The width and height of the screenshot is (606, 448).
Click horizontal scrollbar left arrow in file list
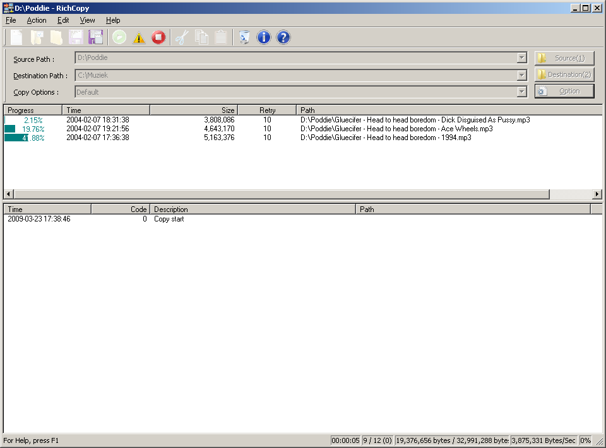(8, 194)
